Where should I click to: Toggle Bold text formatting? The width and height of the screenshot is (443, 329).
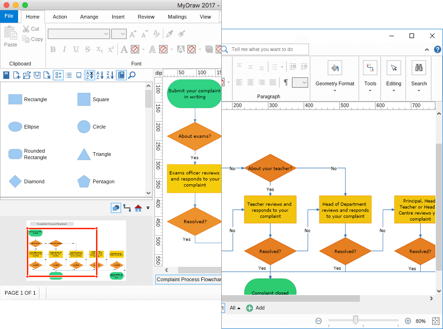[53, 50]
